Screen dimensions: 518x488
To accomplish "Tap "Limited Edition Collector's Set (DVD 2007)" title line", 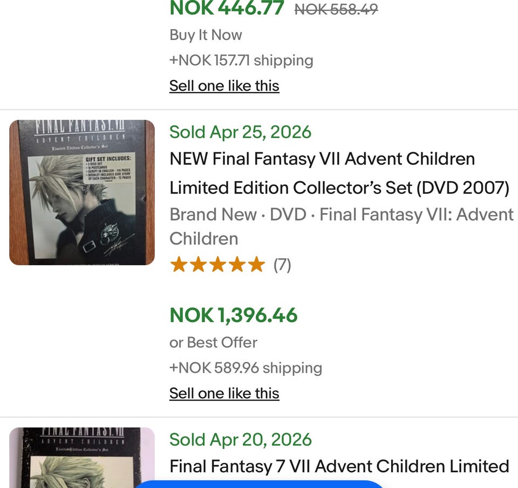I will [339, 188].
